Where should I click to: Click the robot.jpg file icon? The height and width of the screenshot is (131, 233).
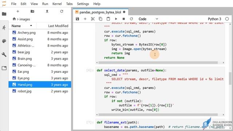pyautogui.click(x=14, y=91)
